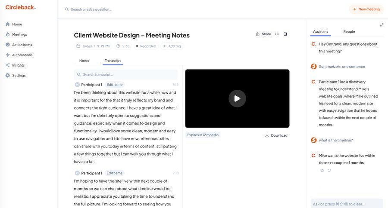Copy the assistant's timeline answer
388x208 pixels.
(322, 171)
